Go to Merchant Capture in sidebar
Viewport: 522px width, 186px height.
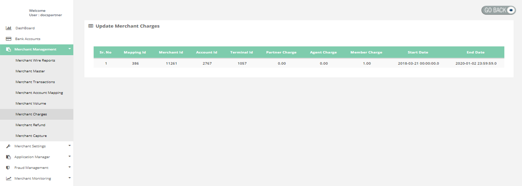click(x=31, y=136)
